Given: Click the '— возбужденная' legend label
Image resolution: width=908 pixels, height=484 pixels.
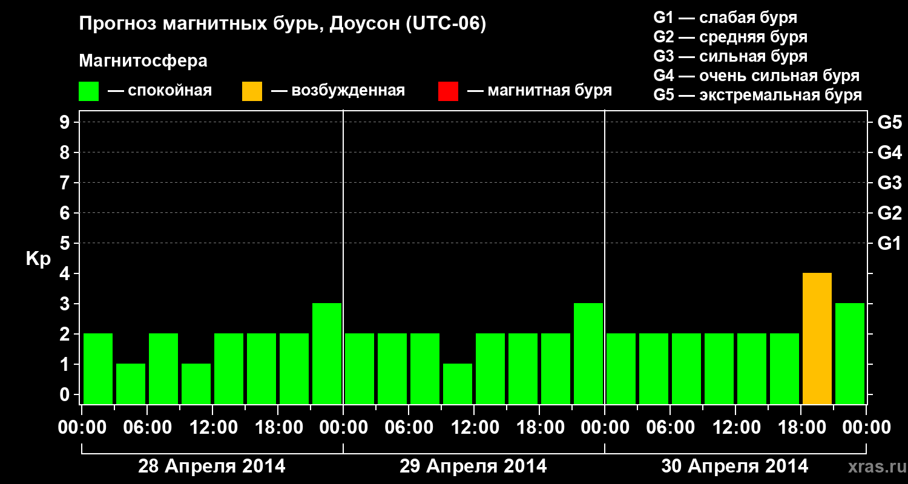Looking at the screenshot, I should pos(338,91).
